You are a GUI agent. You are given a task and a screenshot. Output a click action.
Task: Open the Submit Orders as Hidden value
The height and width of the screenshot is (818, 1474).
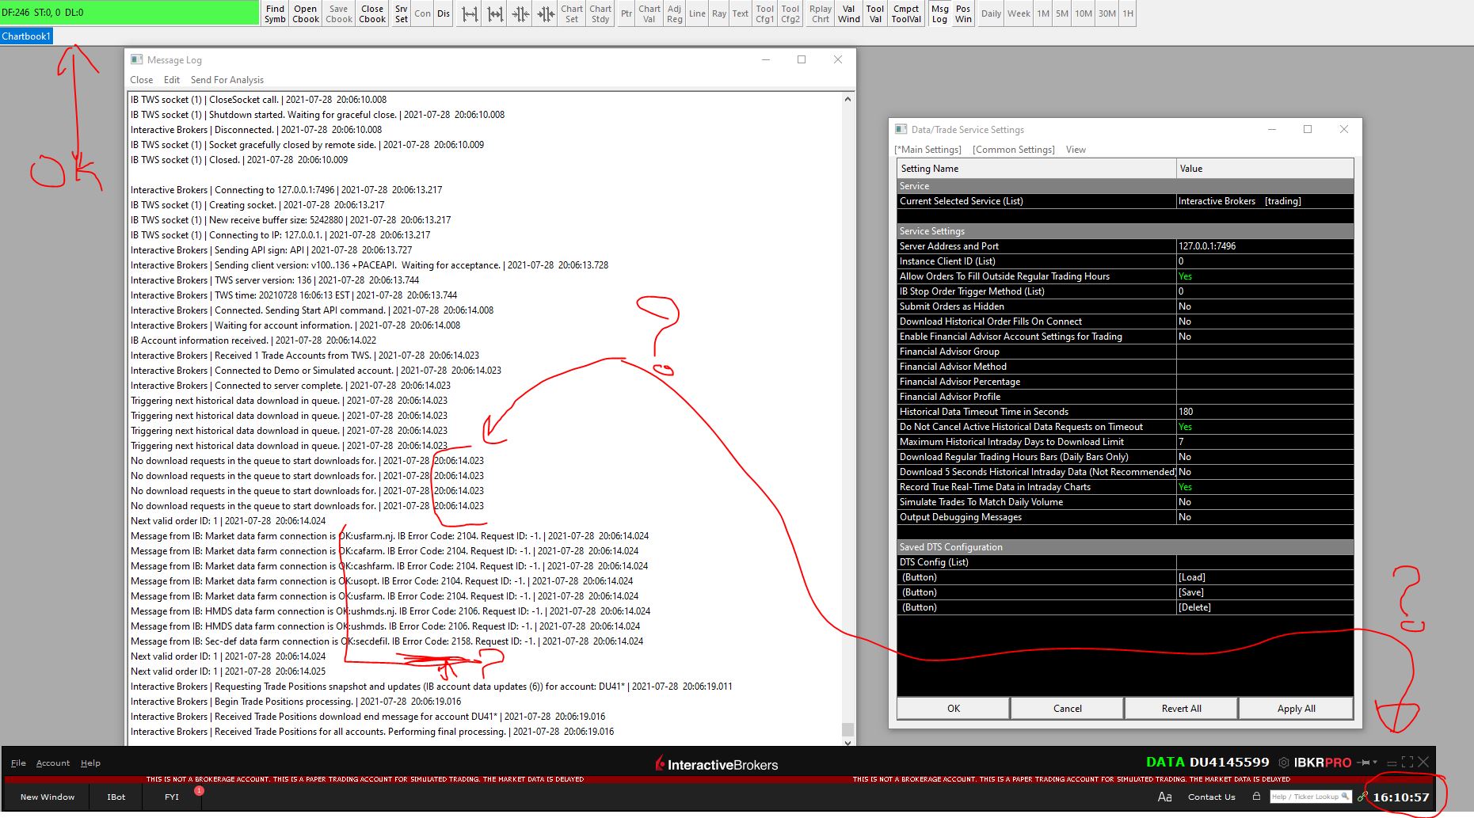pyautogui.click(x=1265, y=306)
